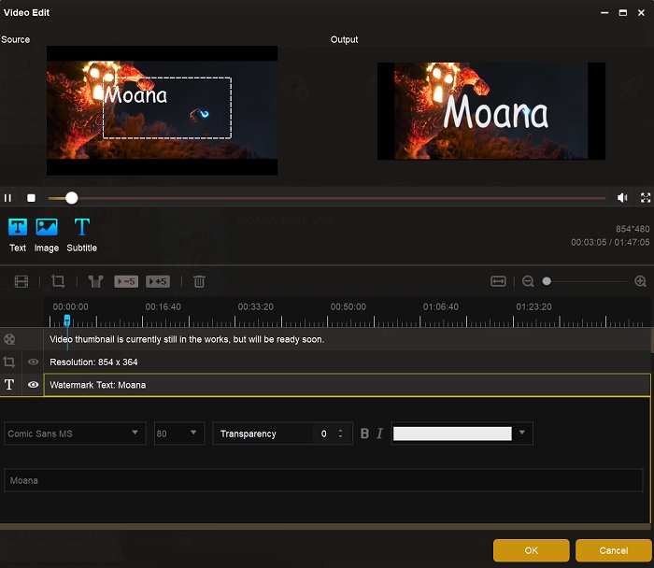Image resolution: width=654 pixels, height=568 pixels.
Task: Select the Watermark Text: Moana track
Action: click(x=347, y=385)
